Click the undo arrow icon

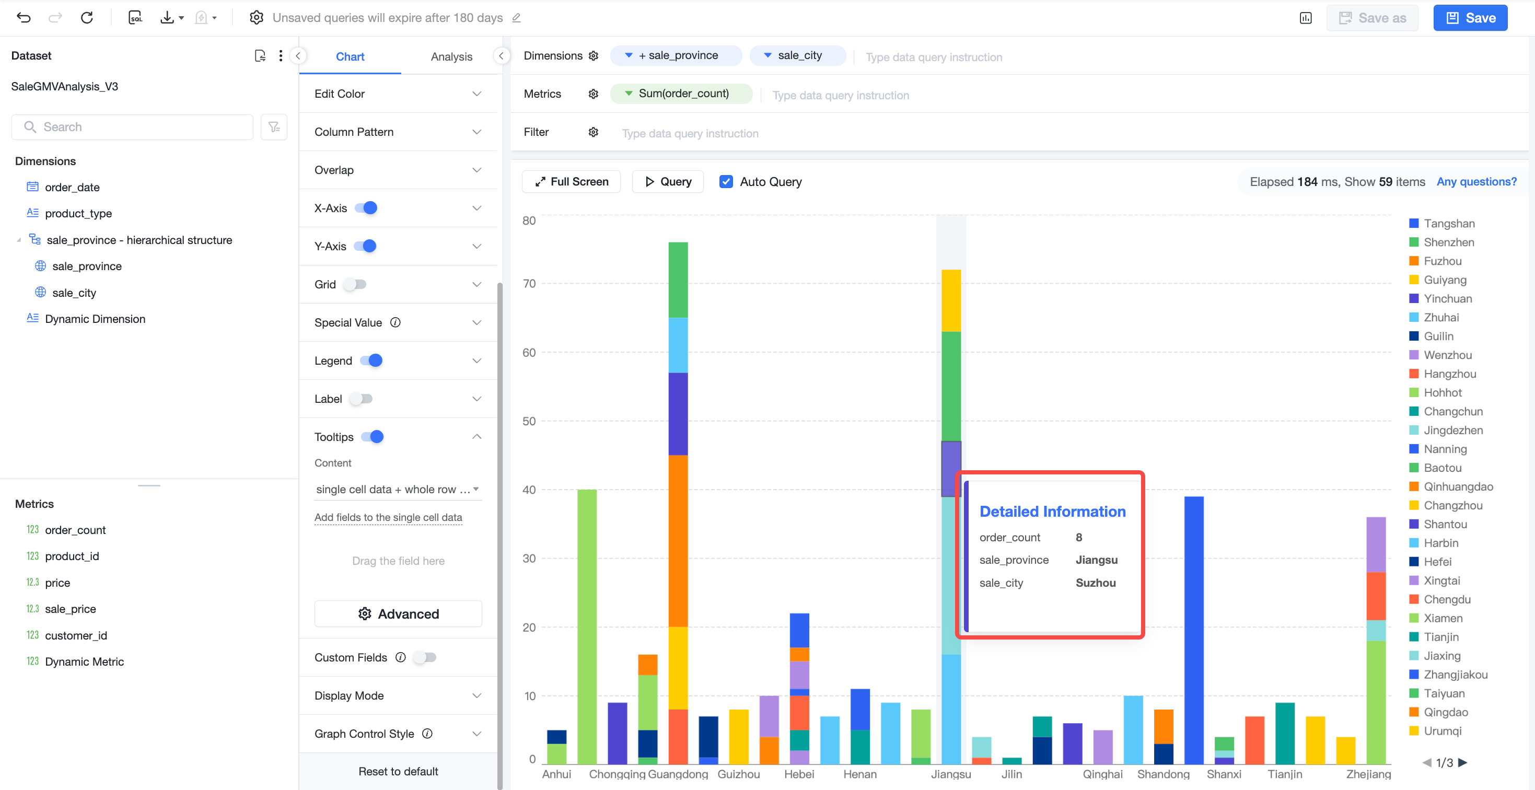tap(24, 18)
